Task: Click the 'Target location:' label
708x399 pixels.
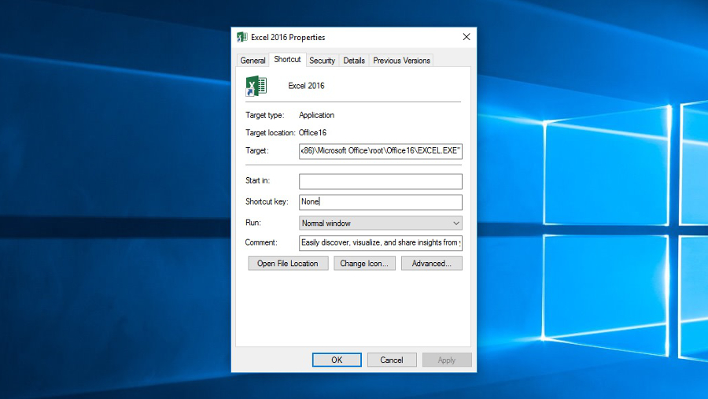Action: [x=271, y=133]
